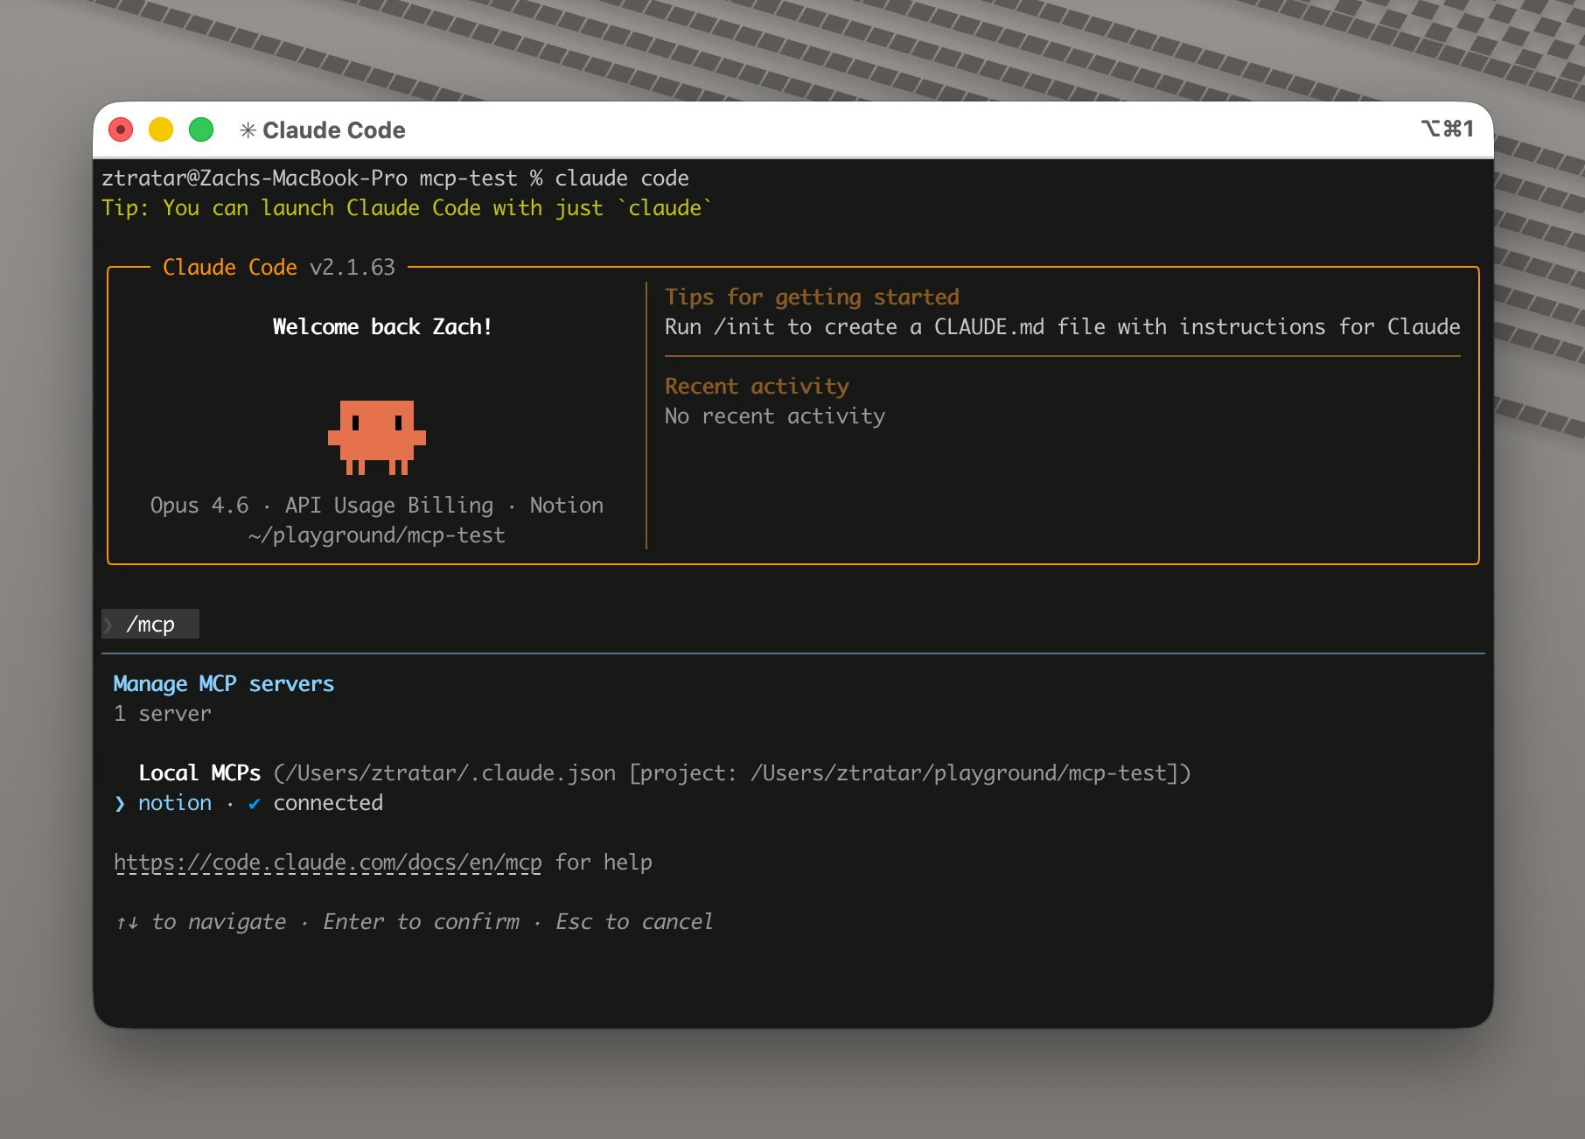Click the prompt chevron before /mcp
Viewport: 1585px width, 1139px height.
(108, 625)
